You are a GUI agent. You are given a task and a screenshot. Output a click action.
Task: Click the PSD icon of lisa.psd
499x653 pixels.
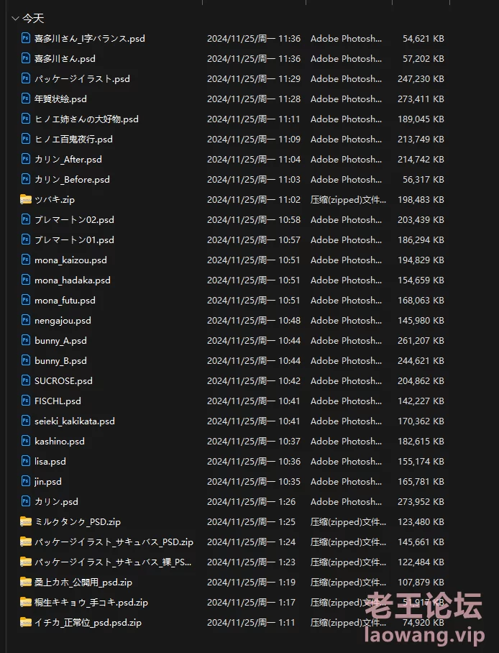pos(26,461)
